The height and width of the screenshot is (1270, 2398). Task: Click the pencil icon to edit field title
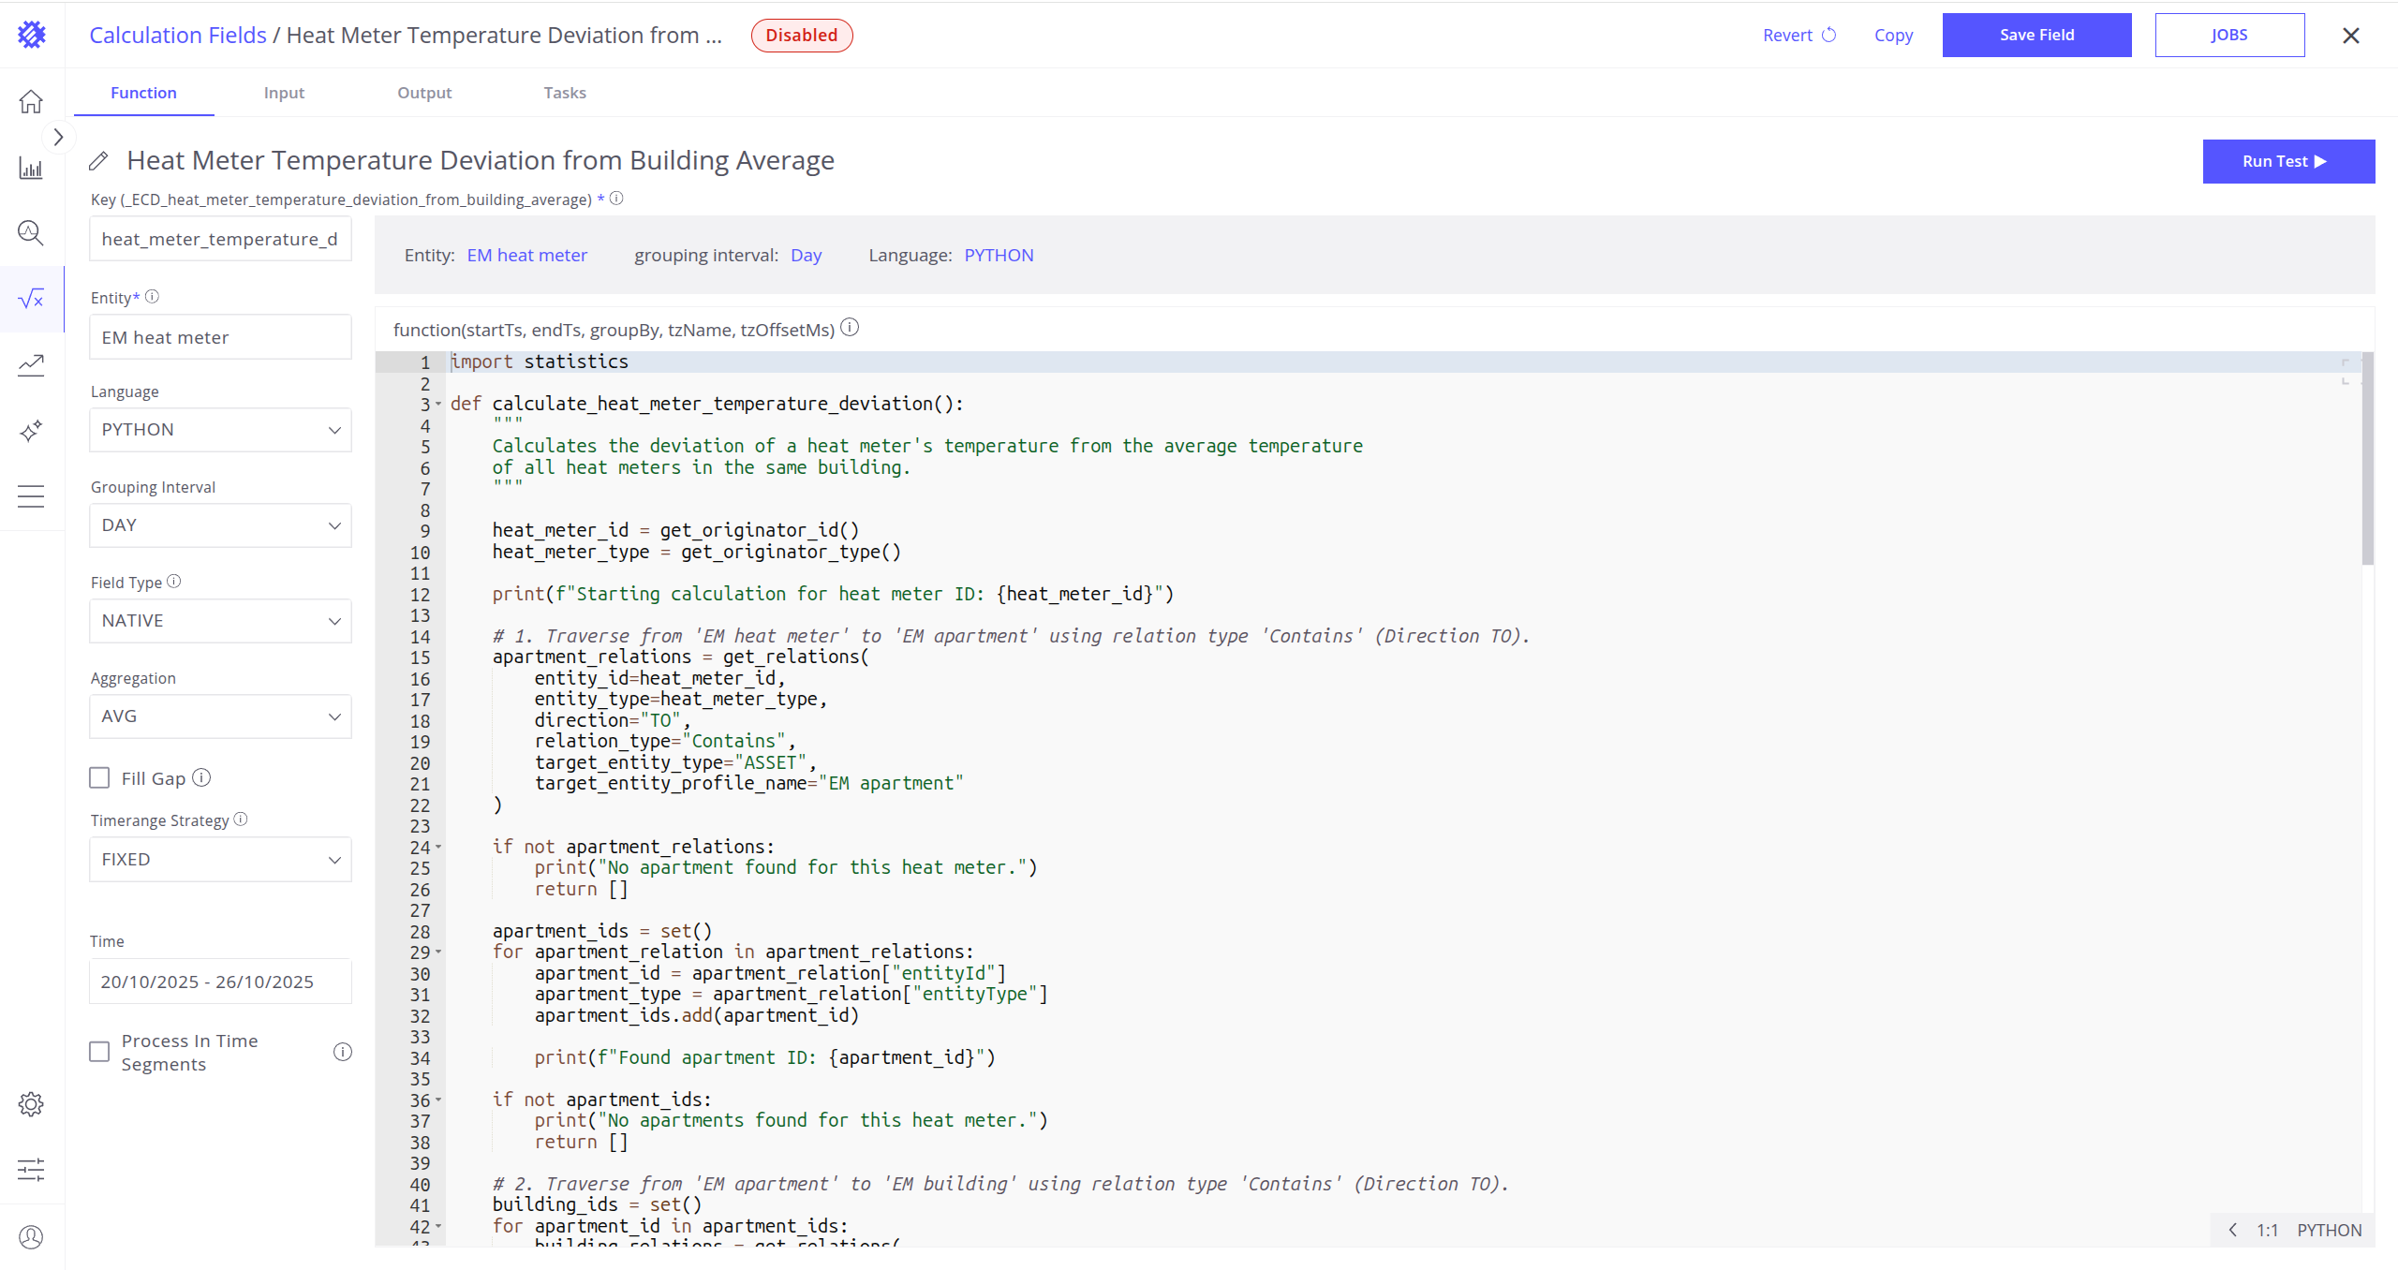click(x=98, y=161)
